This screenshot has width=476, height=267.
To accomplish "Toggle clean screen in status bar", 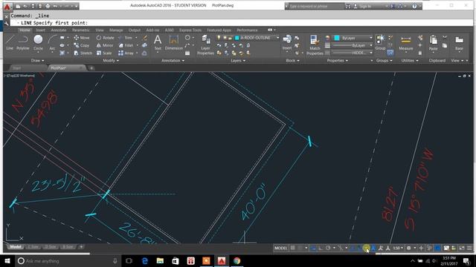I will coord(462,248).
